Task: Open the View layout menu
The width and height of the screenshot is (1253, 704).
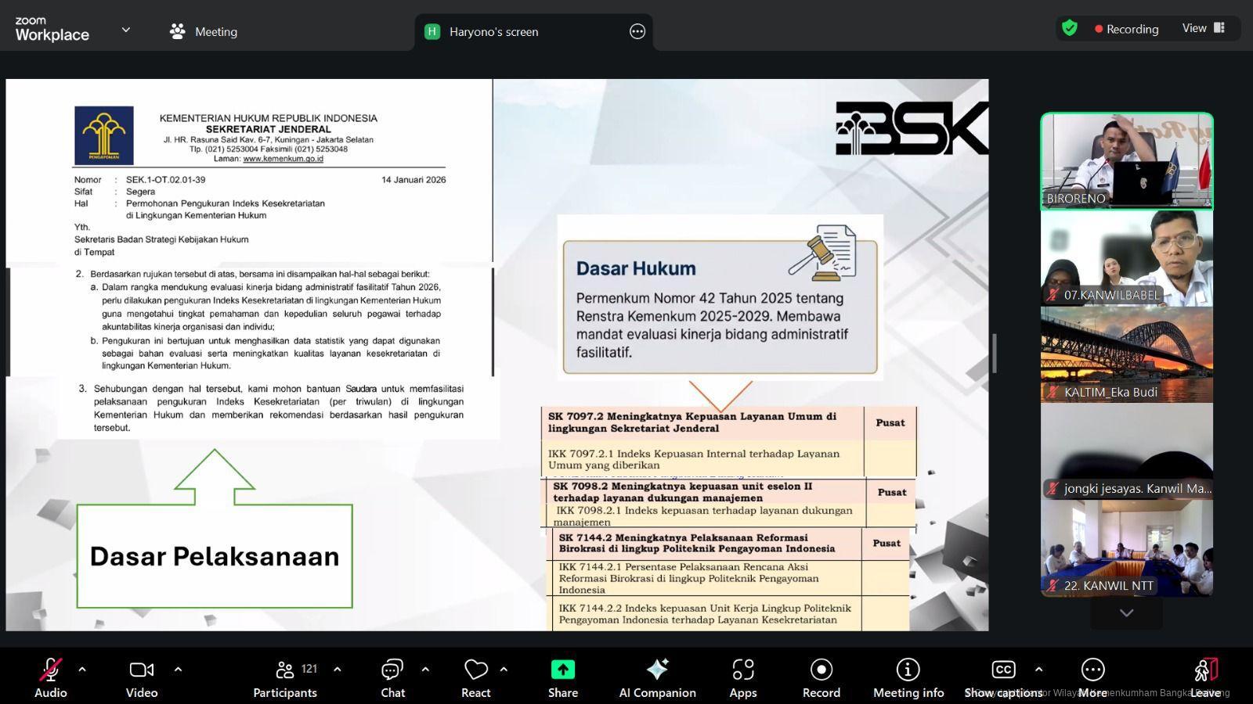Action: (1203, 28)
